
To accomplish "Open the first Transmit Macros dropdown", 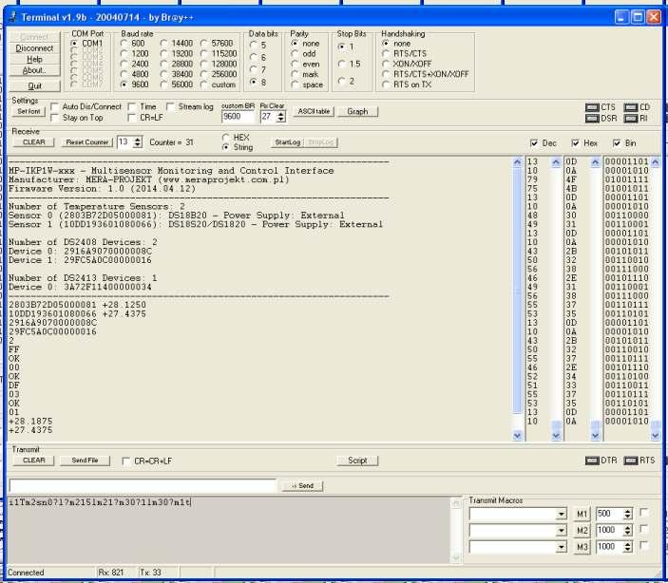I will [x=562, y=515].
